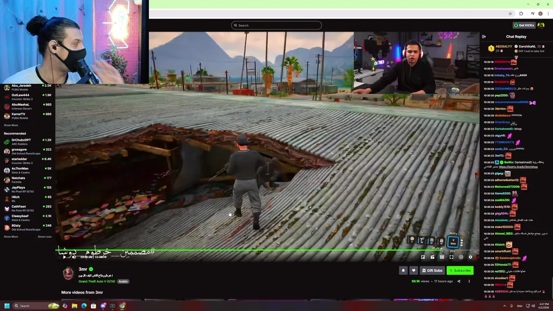Collapse the Chat Replay panel

[x=484, y=37]
